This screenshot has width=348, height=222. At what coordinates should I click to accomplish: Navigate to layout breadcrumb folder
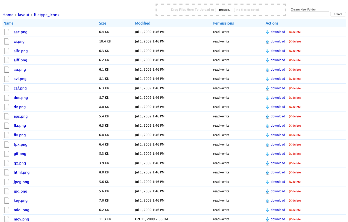click(24, 15)
